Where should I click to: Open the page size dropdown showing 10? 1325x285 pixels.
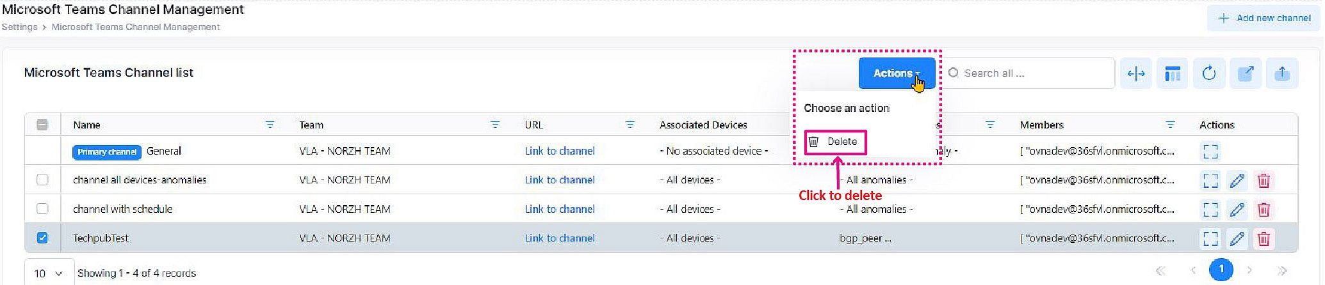point(49,273)
